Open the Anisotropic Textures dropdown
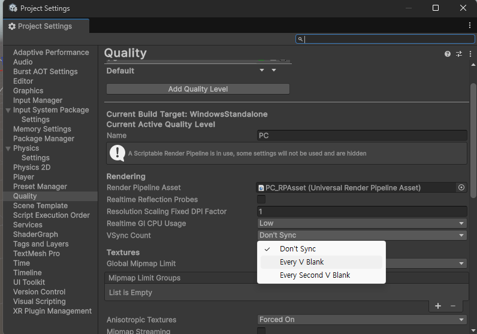 [x=362, y=320]
